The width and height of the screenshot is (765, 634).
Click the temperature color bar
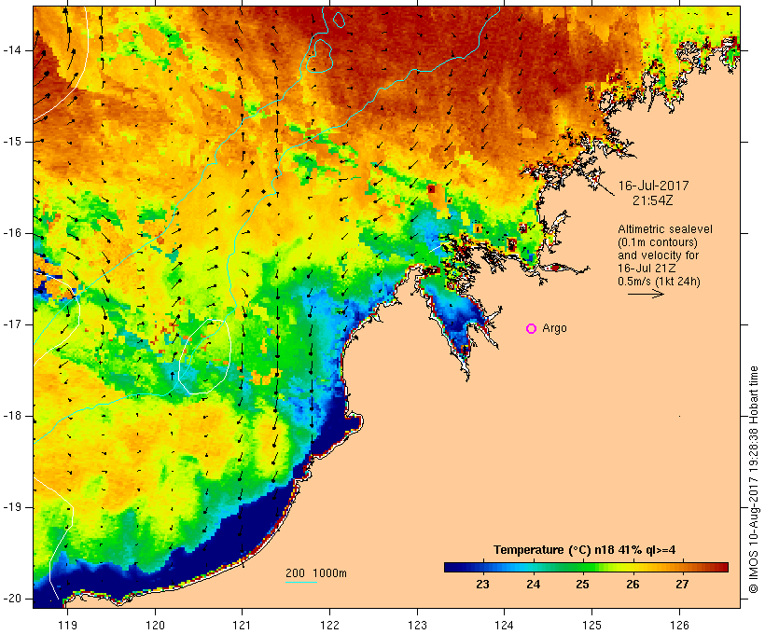586,567
